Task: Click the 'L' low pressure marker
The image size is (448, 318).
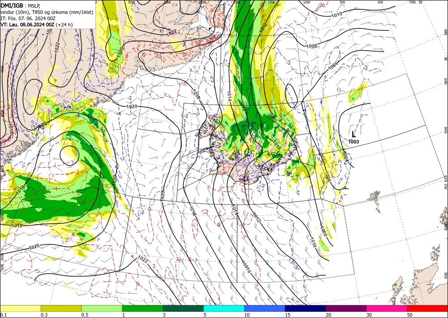Action: pos(354,134)
